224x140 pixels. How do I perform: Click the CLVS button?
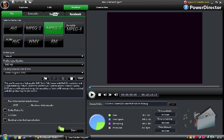tap(80, 78)
